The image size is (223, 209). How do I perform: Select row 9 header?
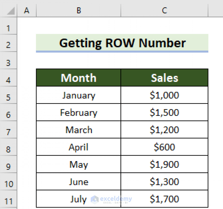coord(8,164)
